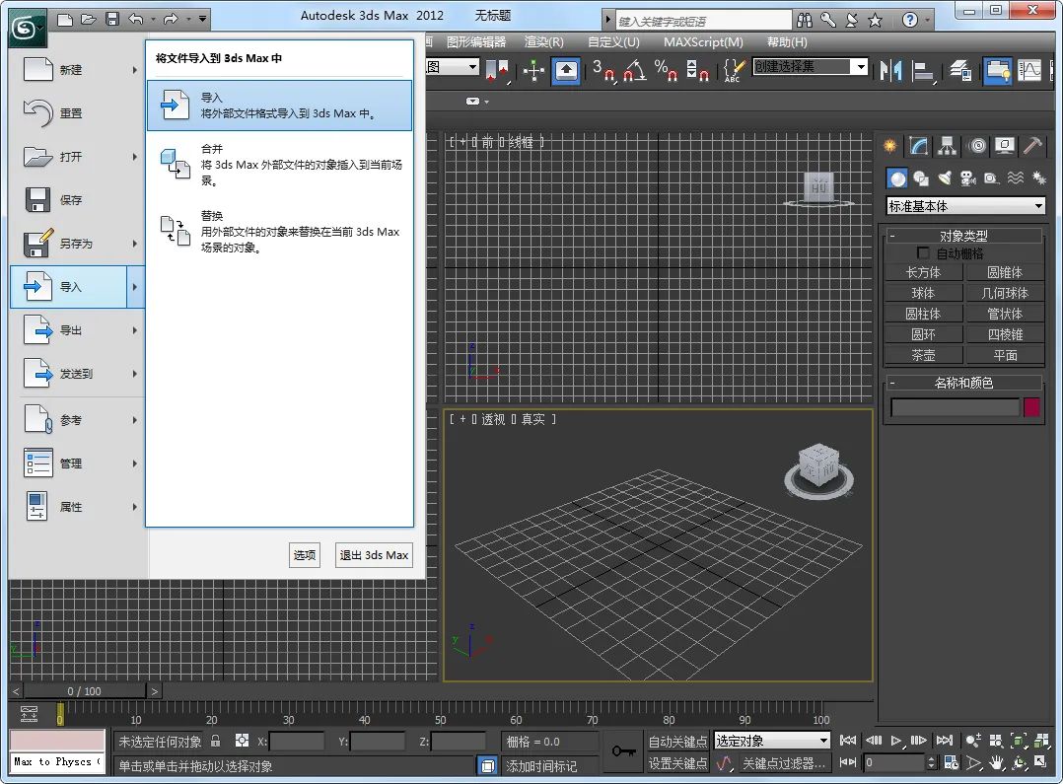Click the Redo arrow icon
The width and height of the screenshot is (1063, 784).
point(171,19)
